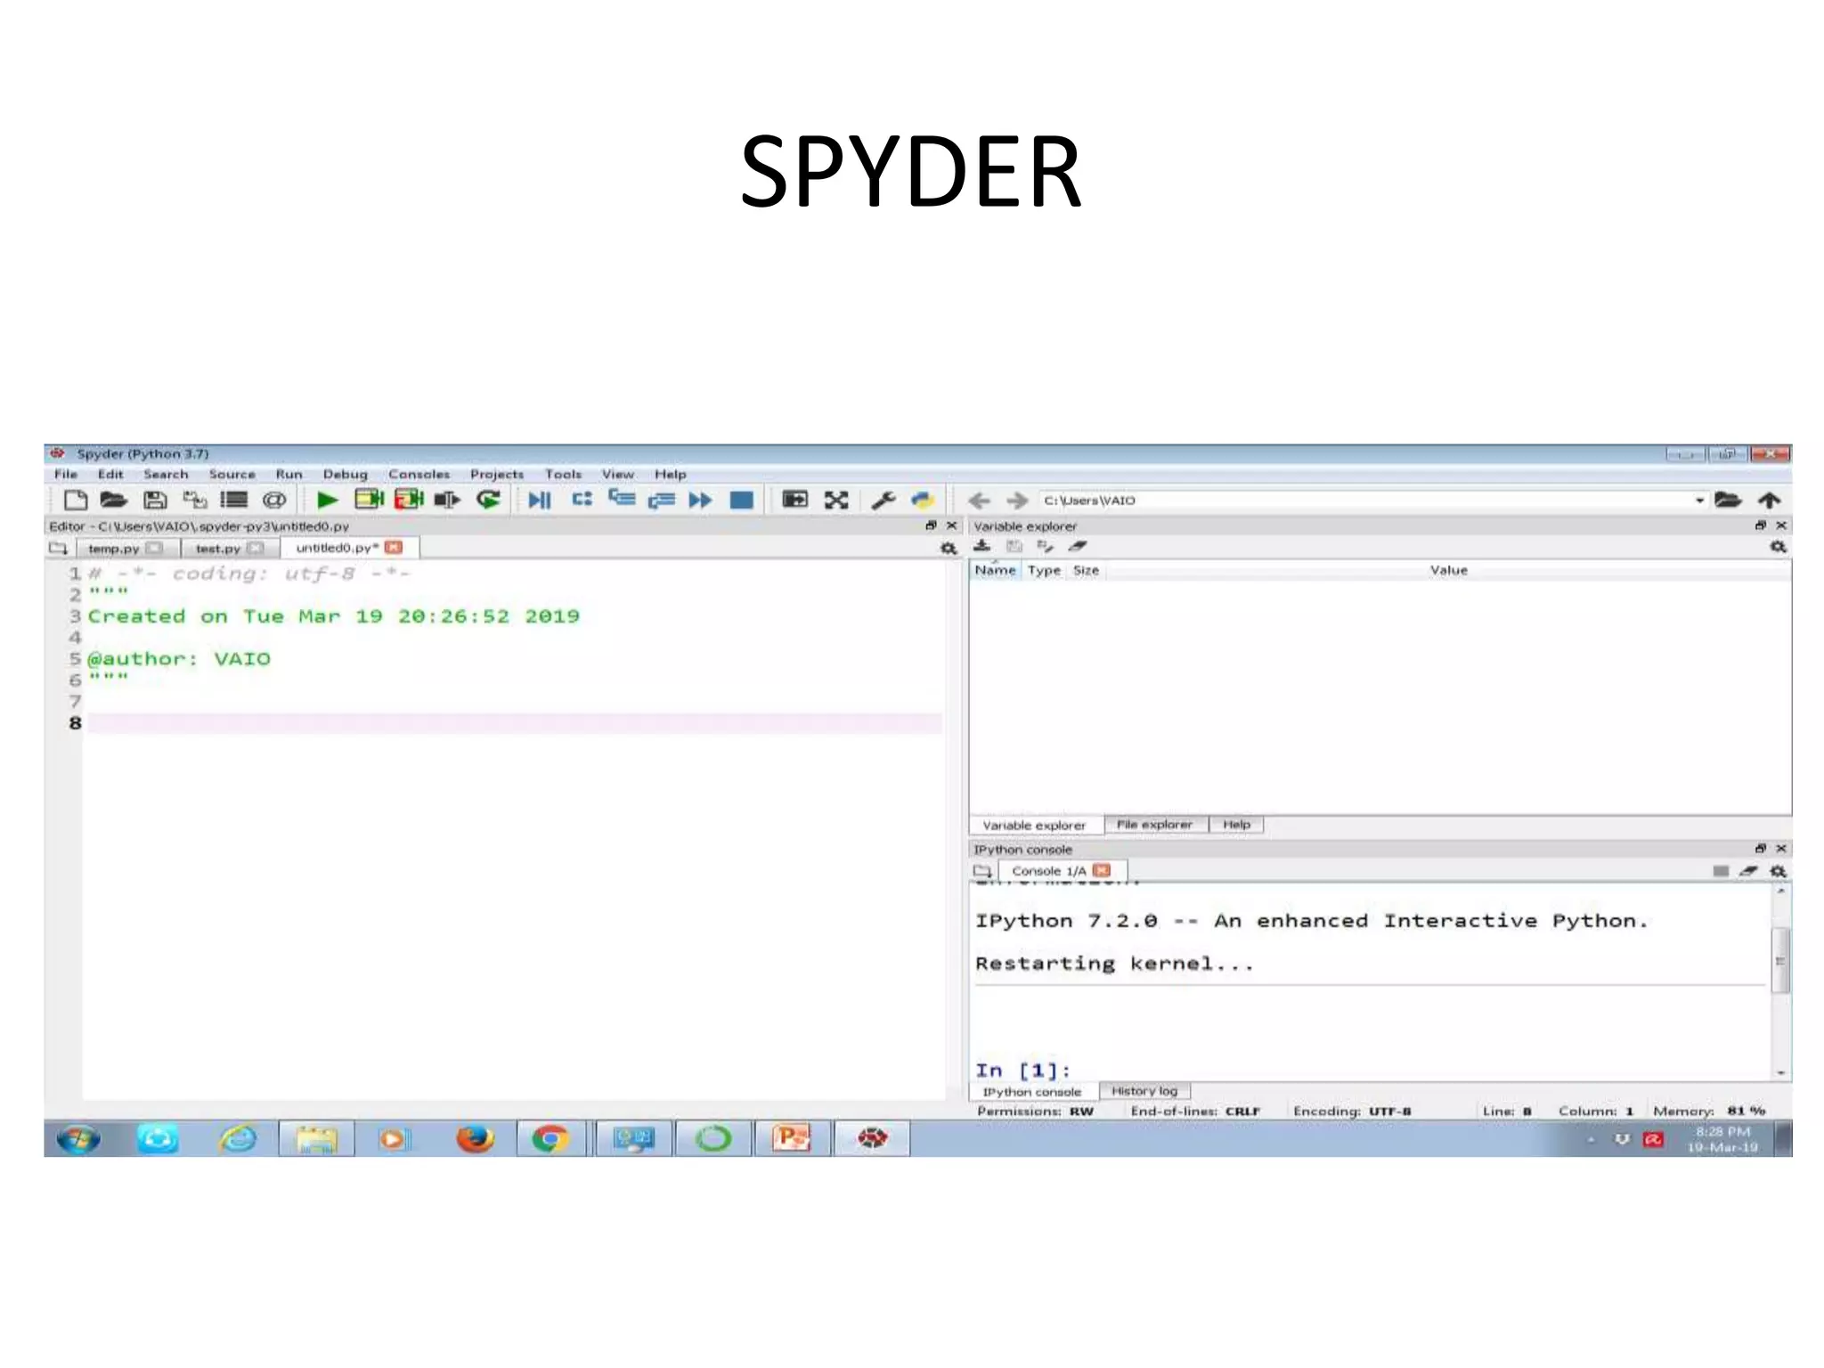The width and height of the screenshot is (1824, 1368).
Task: Open the File menu
Action: pos(66,474)
